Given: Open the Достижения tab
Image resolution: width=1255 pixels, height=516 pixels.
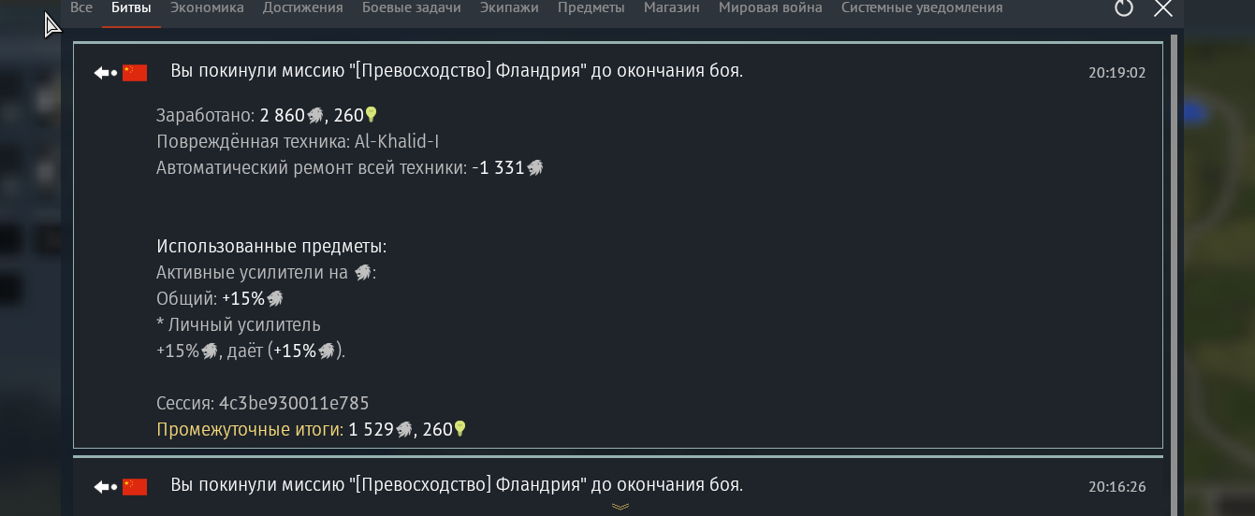Looking at the screenshot, I should click(x=303, y=7).
